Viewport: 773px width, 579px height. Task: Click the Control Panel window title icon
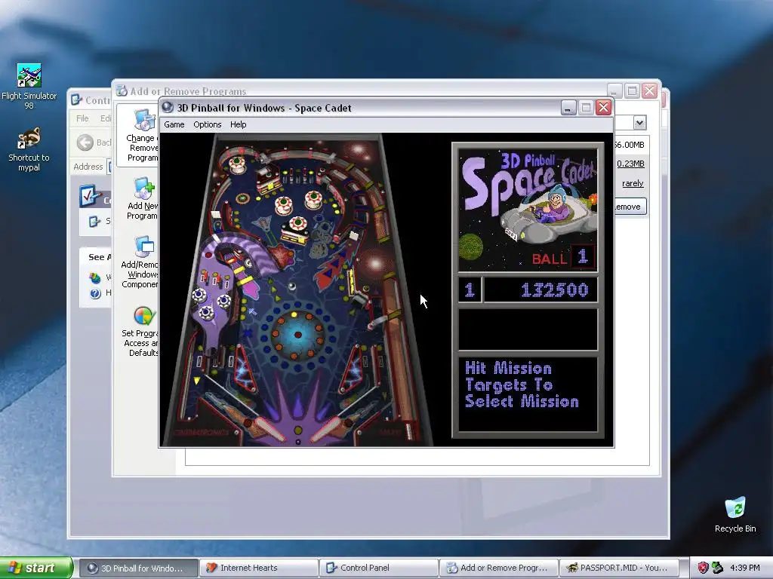tap(76, 100)
